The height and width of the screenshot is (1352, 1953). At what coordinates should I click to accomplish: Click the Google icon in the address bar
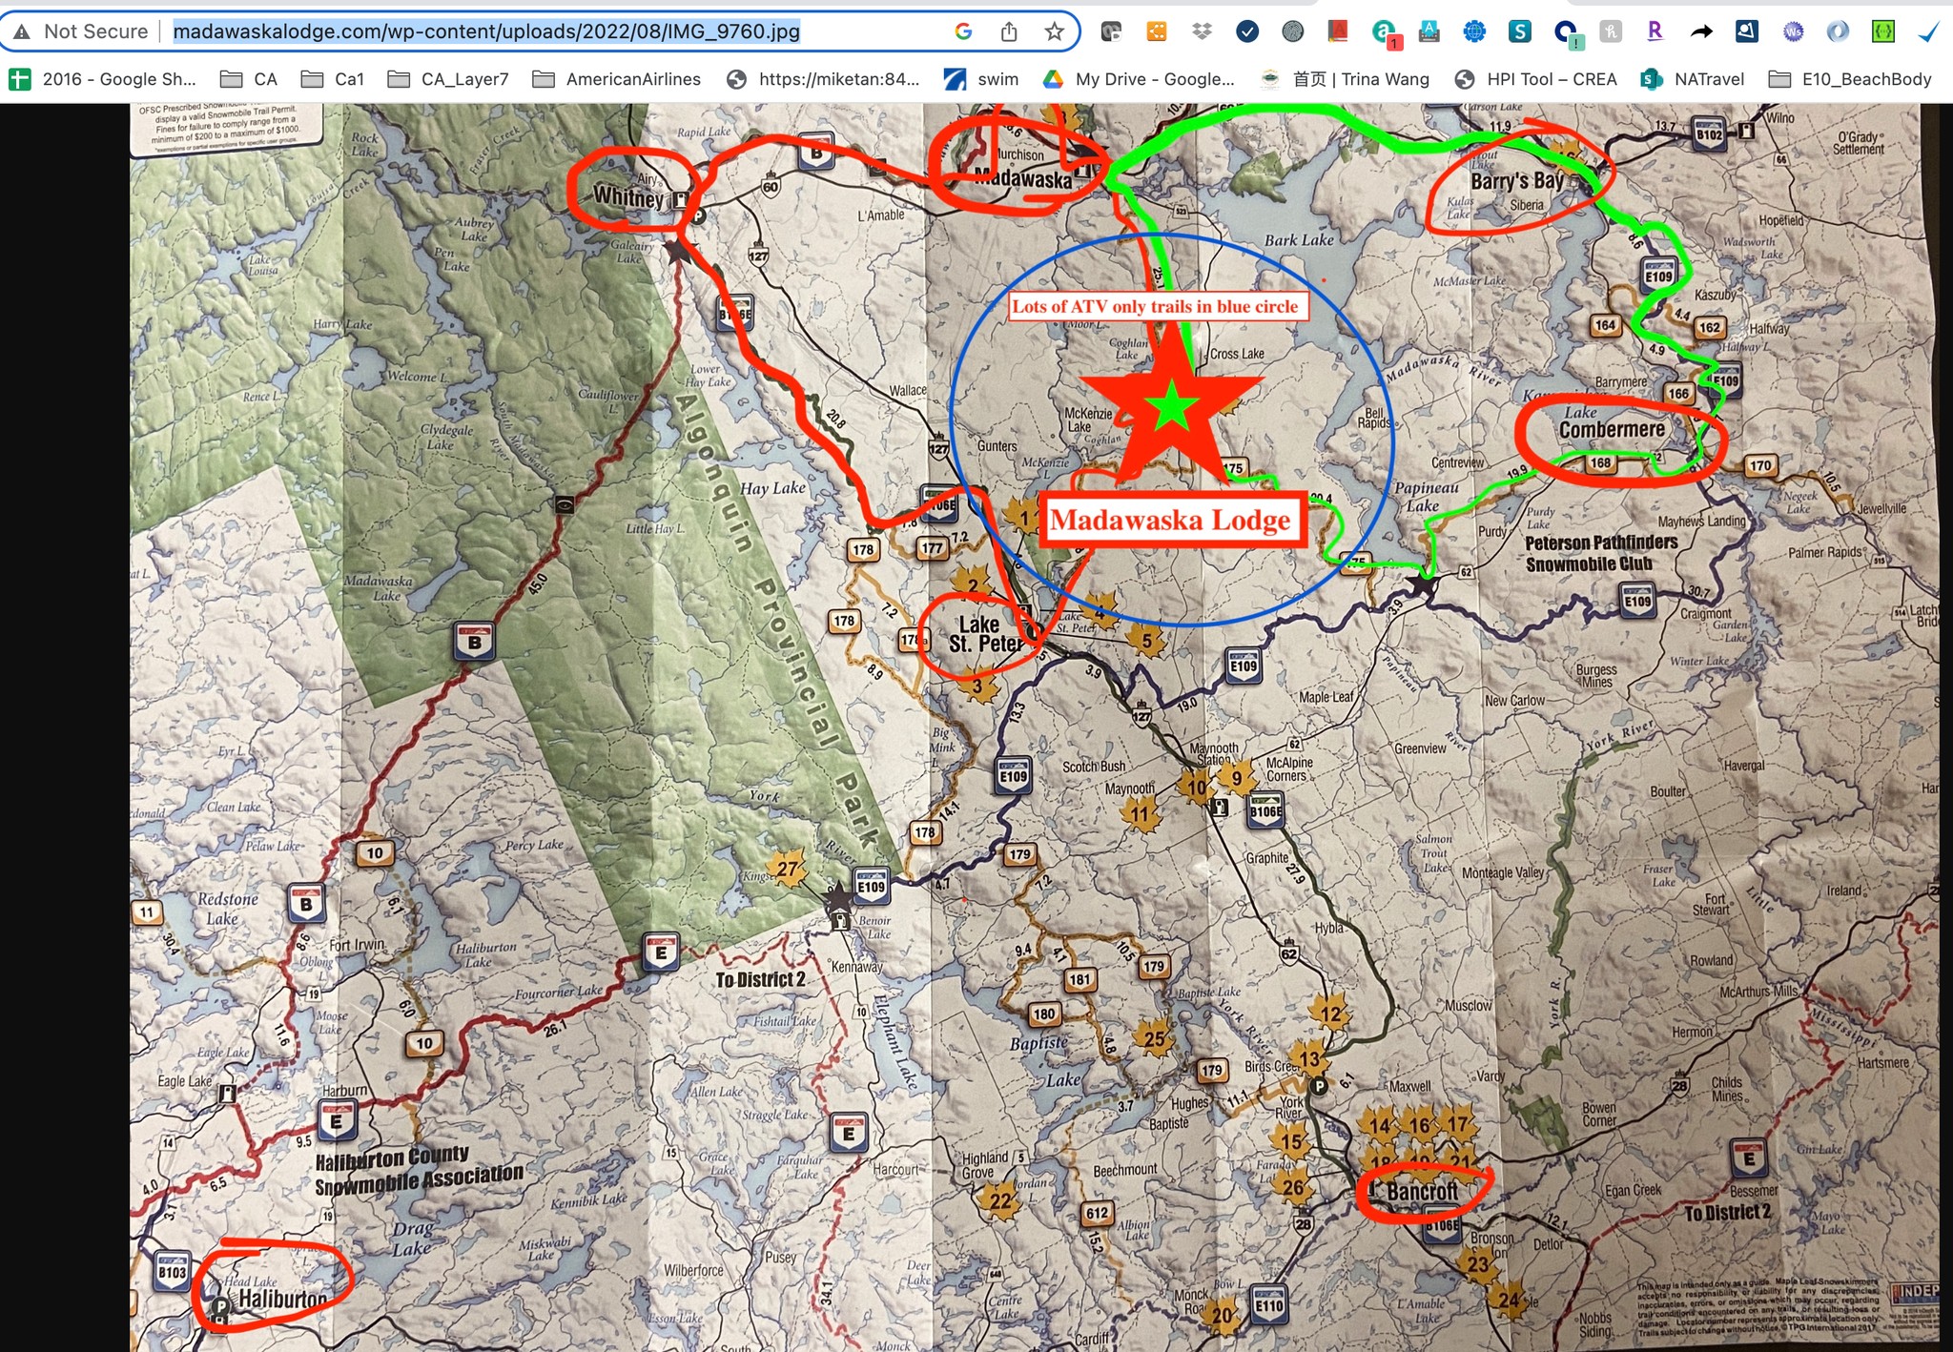coord(963,31)
